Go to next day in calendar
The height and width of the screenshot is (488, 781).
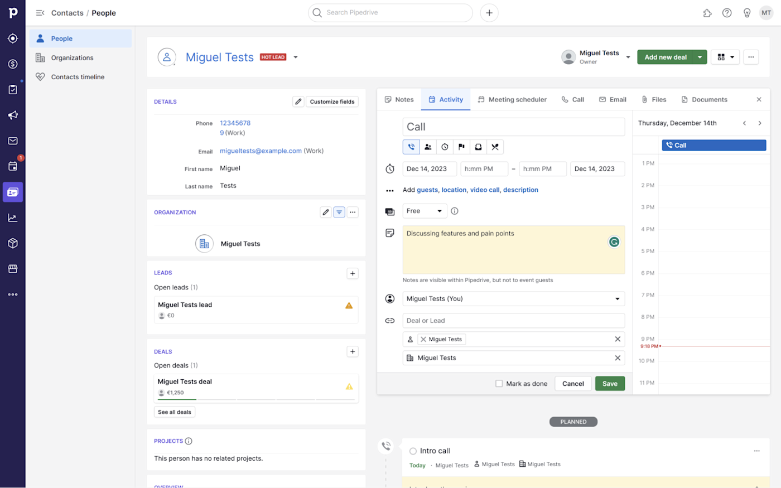[x=760, y=123]
